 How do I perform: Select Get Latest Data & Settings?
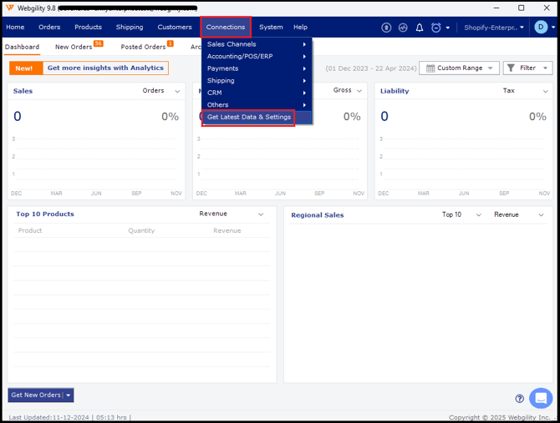(x=249, y=117)
